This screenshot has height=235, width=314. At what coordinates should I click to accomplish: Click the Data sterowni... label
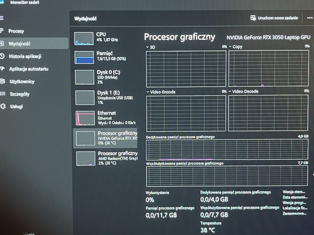pyautogui.click(x=295, y=197)
